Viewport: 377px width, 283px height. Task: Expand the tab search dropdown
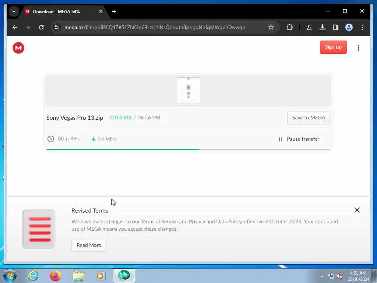14,11
